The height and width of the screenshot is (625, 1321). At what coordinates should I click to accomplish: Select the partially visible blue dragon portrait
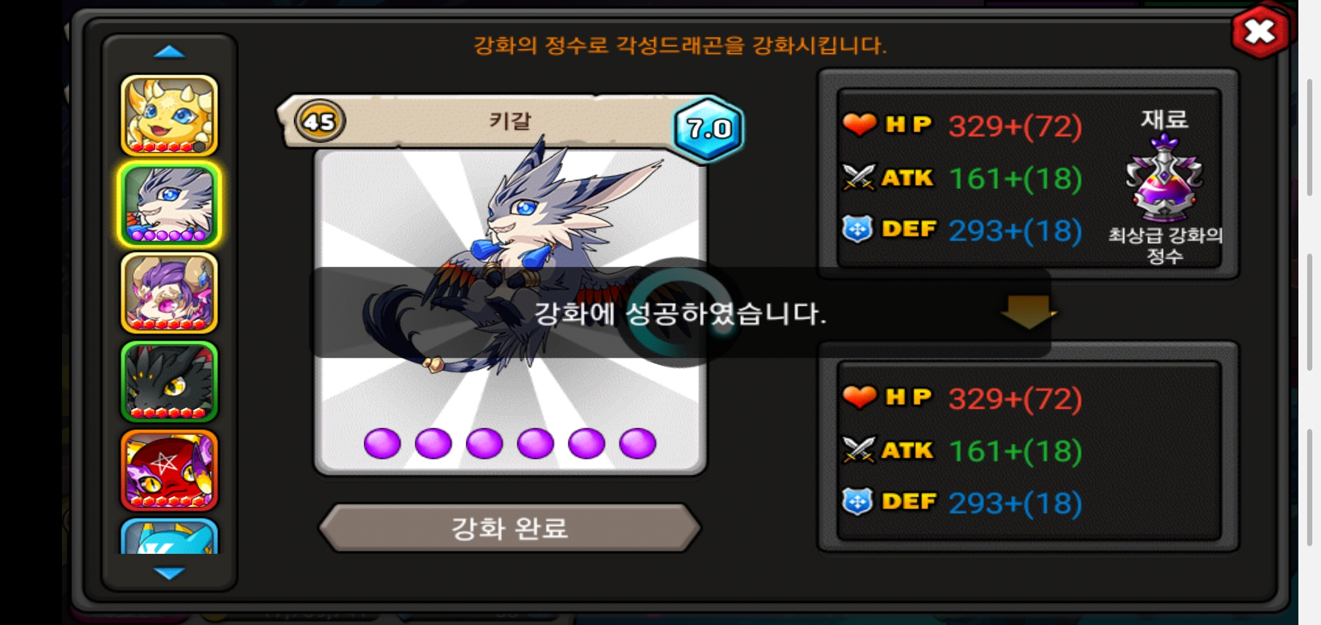pos(169,536)
